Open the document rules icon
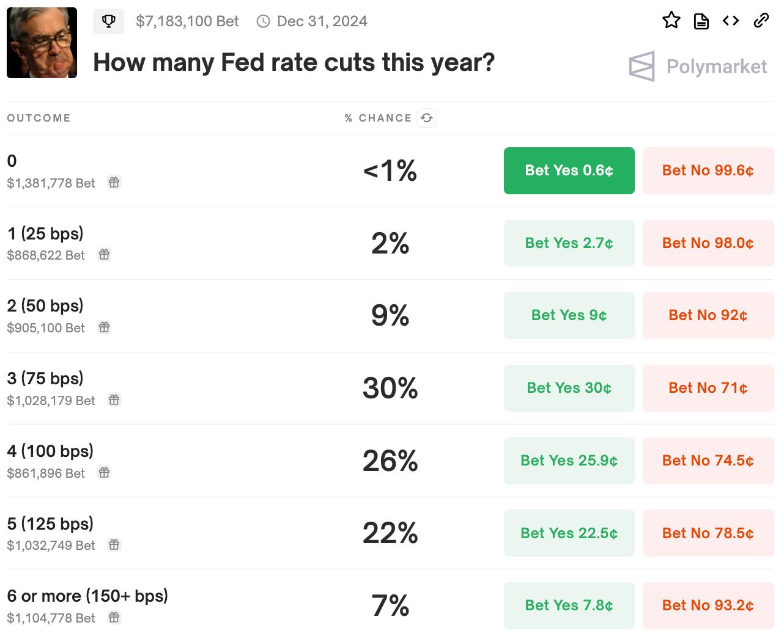The width and height of the screenshot is (784, 639). click(701, 21)
